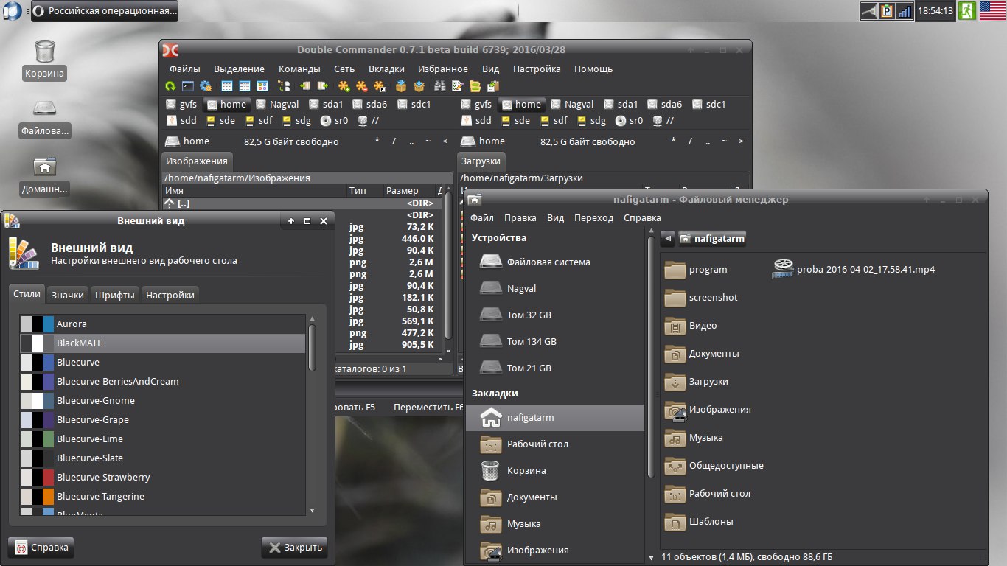Click the binoculars search icon

[x=440, y=86]
